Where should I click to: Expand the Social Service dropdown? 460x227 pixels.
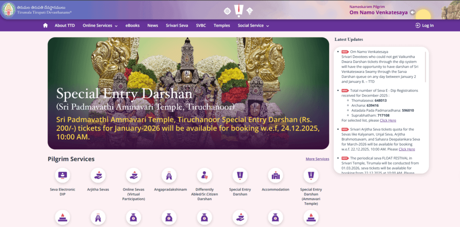[253, 26]
